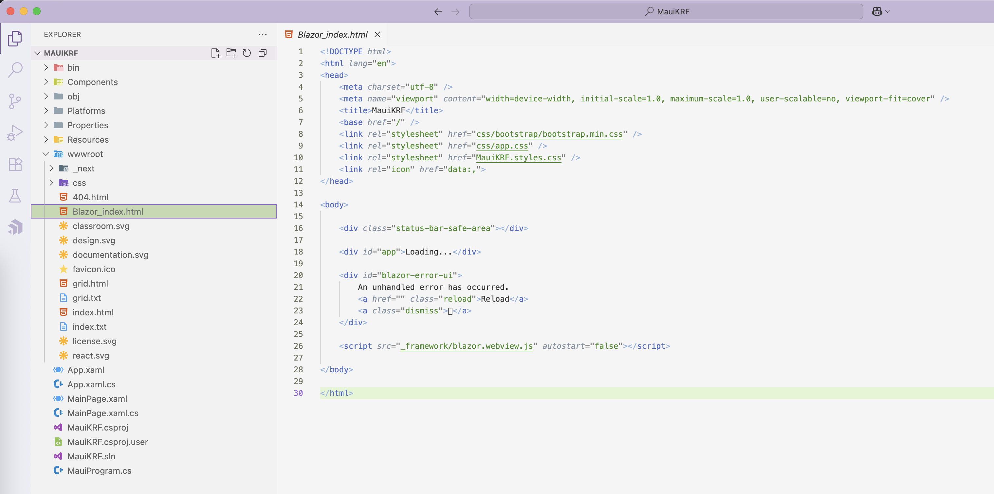The height and width of the screenshot is (494, 994).
Task: Open the Copilot menu icon
Action: click(x=881, y=11)
